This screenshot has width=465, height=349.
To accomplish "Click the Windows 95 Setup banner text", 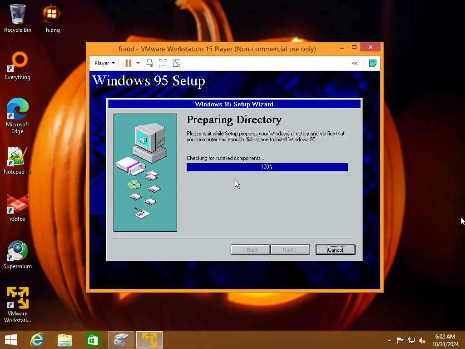I will click(148, 81).
